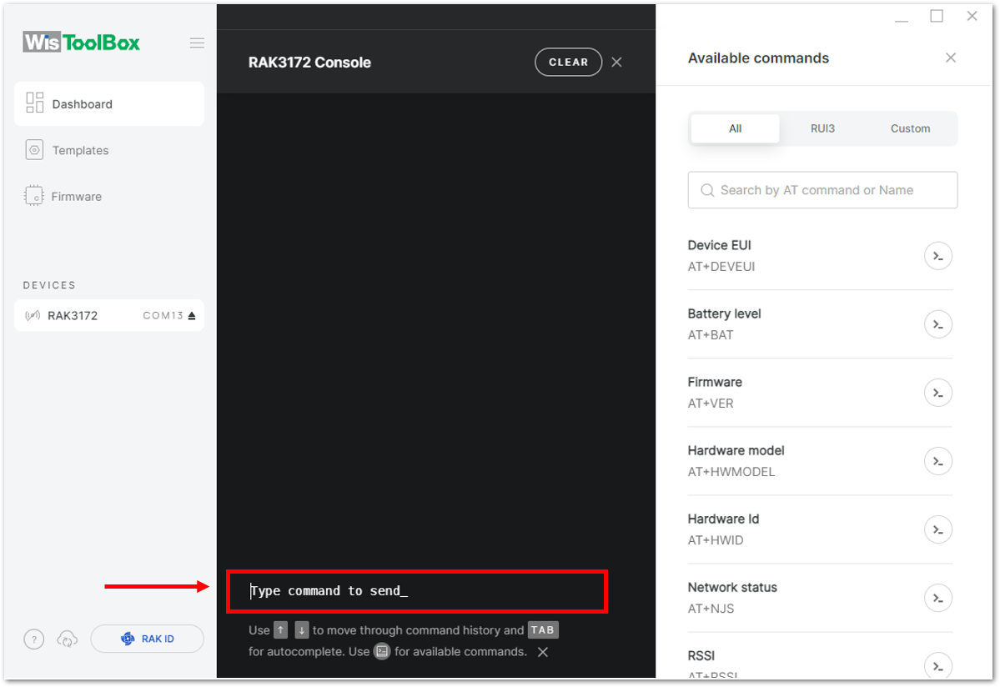
Task: Switch to the Custom commands tab
Action: click(x=910, y=128)
